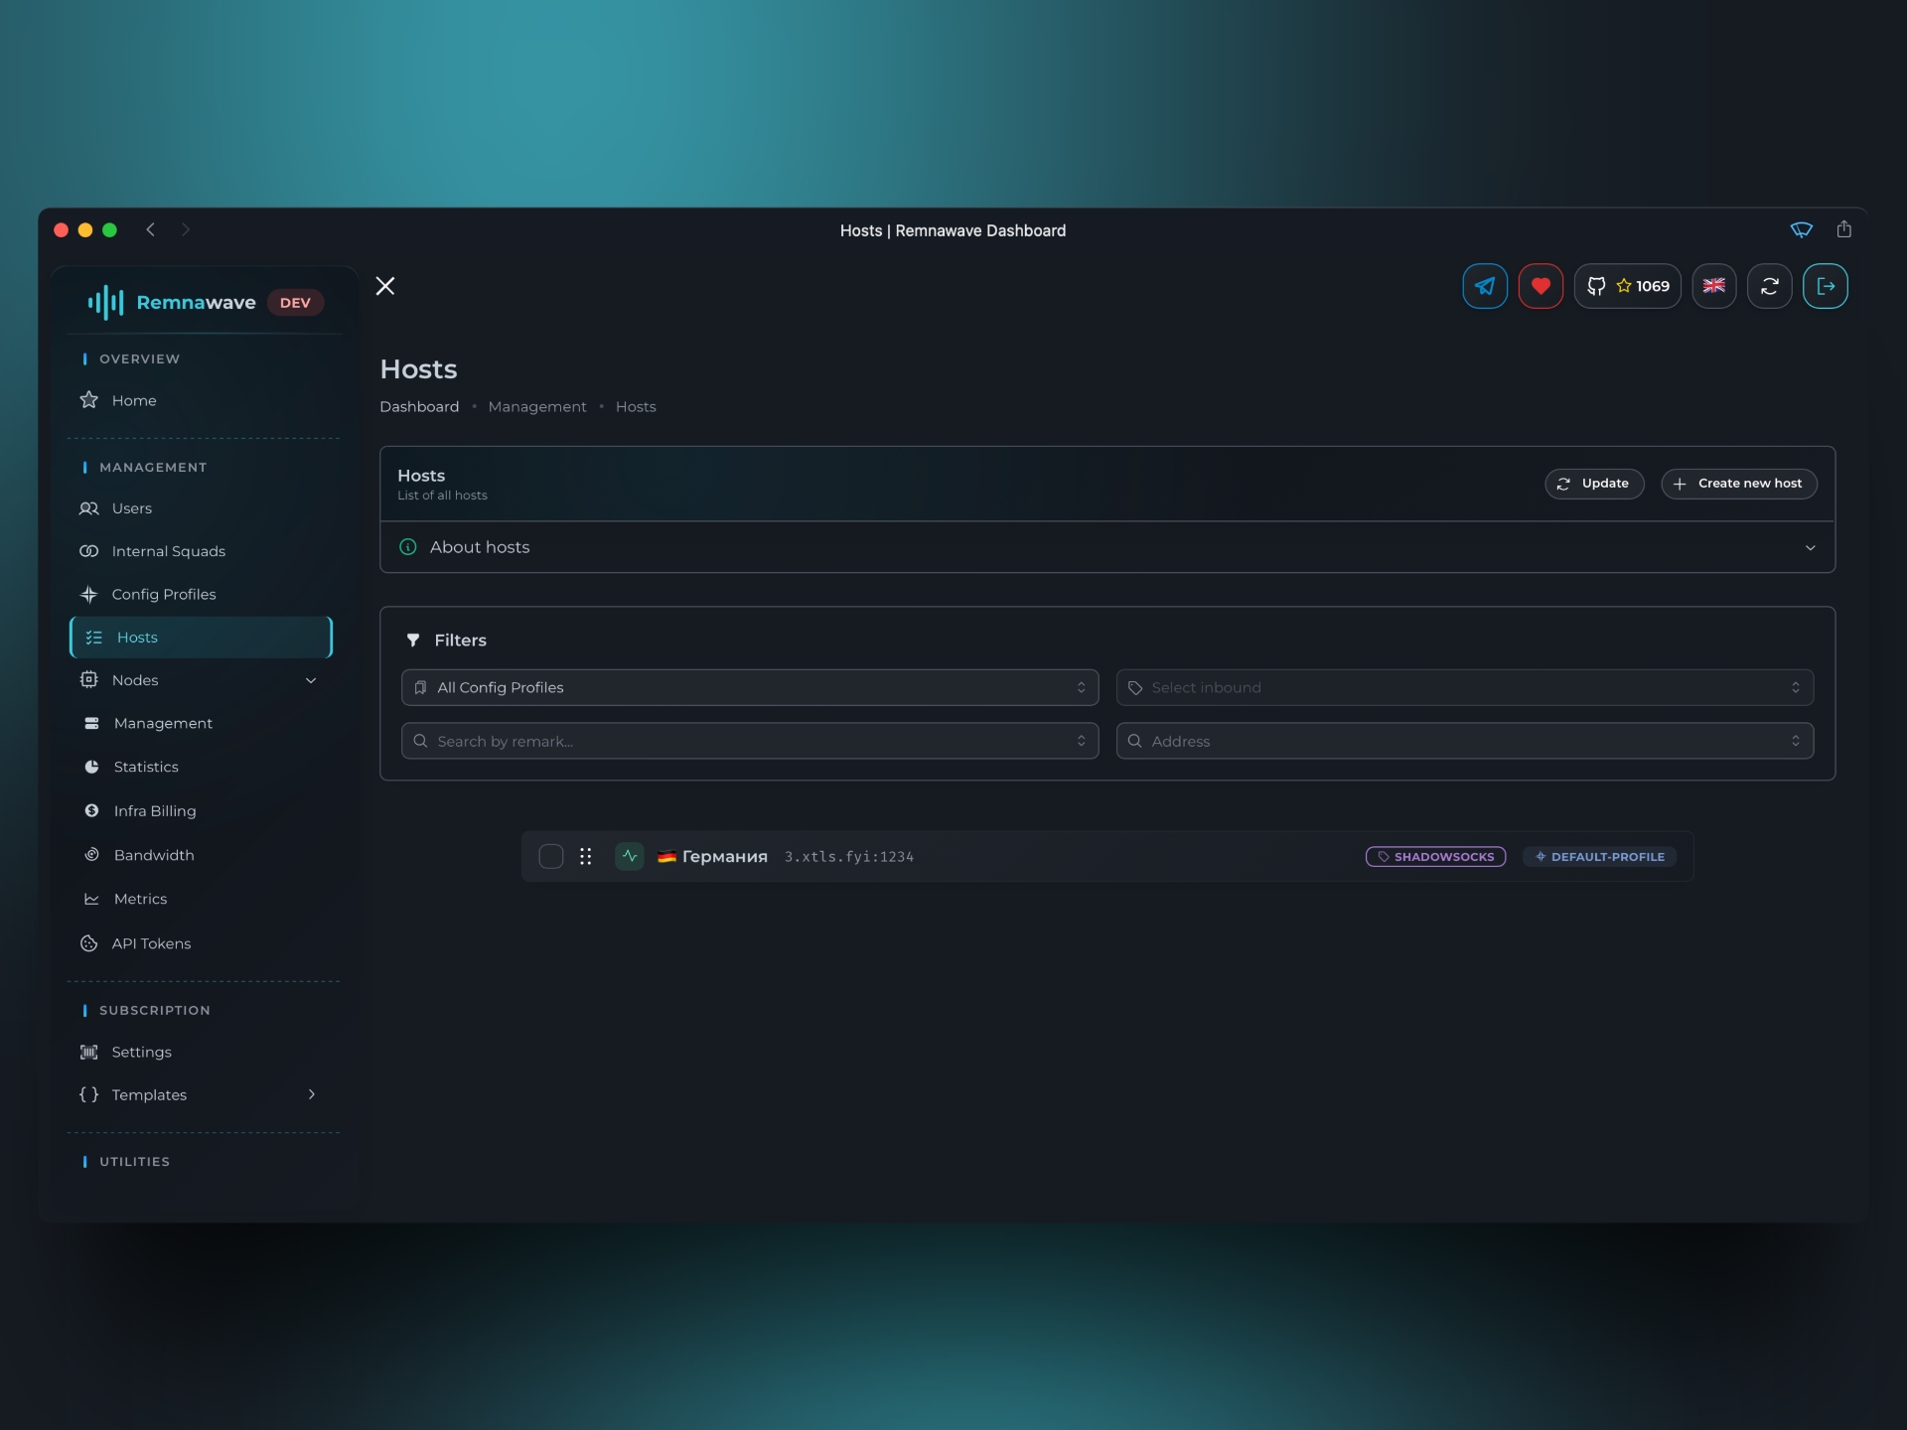Toggle green activity status on Германия host
This screenshot has height=1430, width=1907.
point(629,856)
